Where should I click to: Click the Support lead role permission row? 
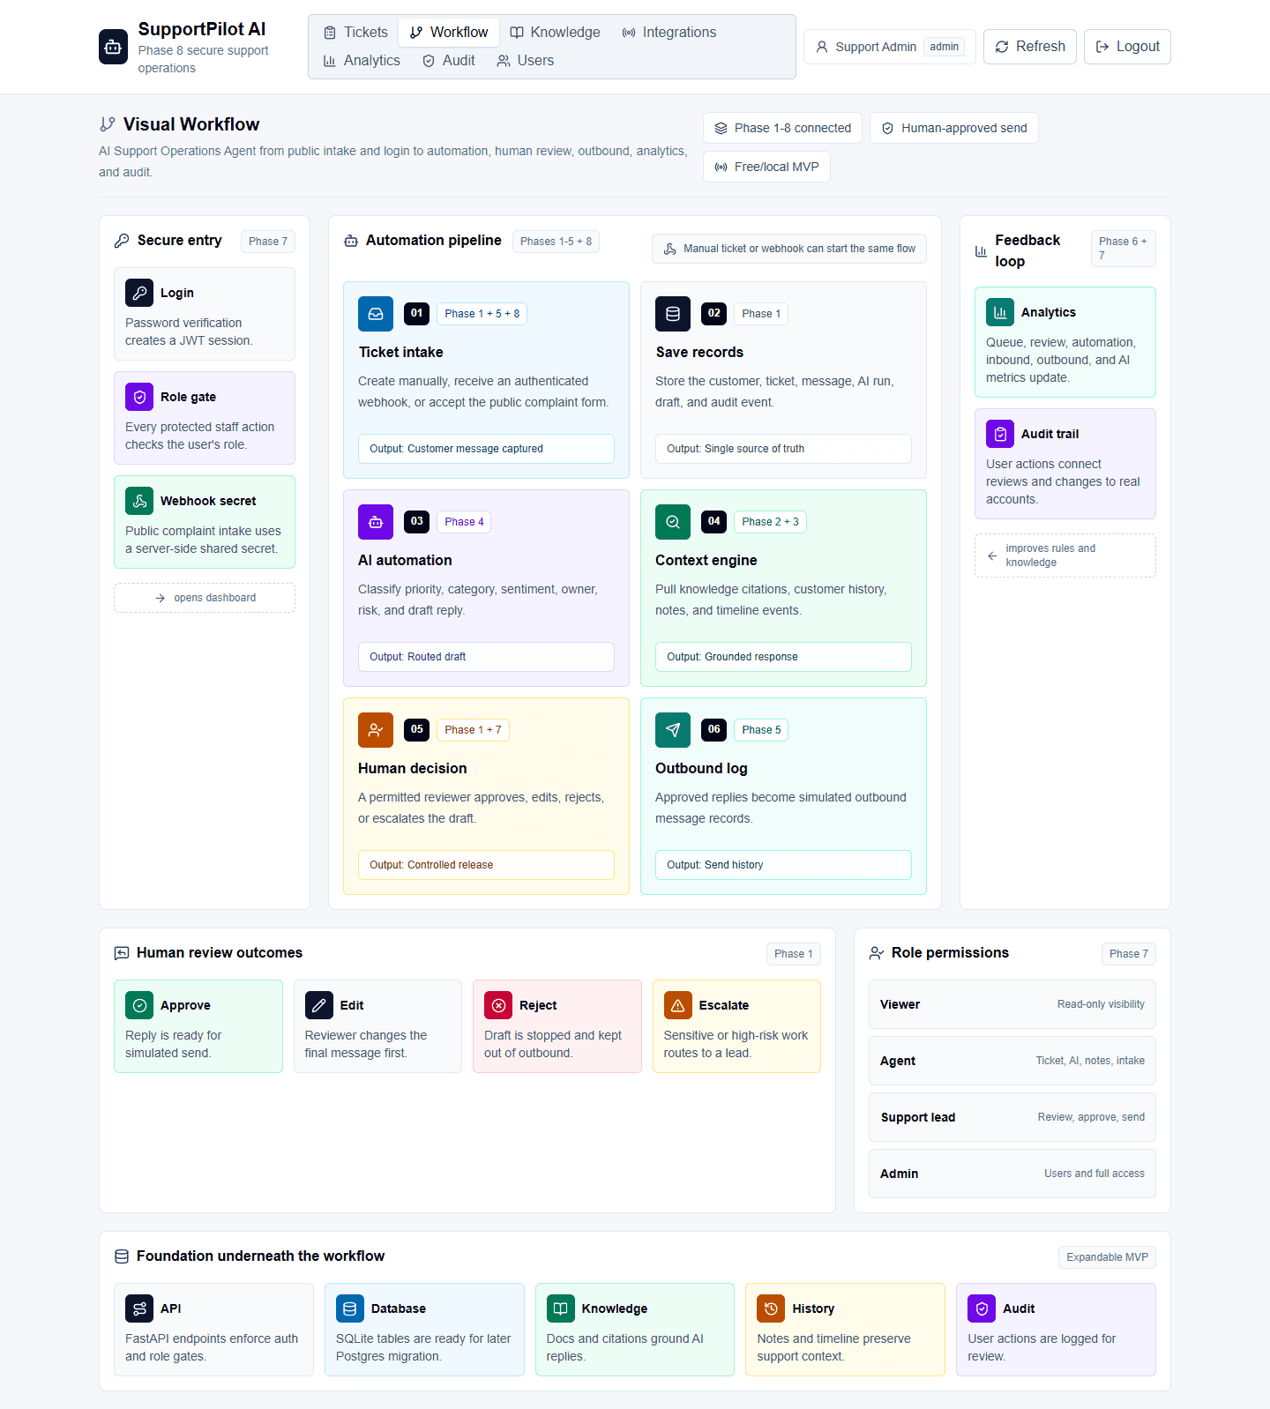1012,1117
